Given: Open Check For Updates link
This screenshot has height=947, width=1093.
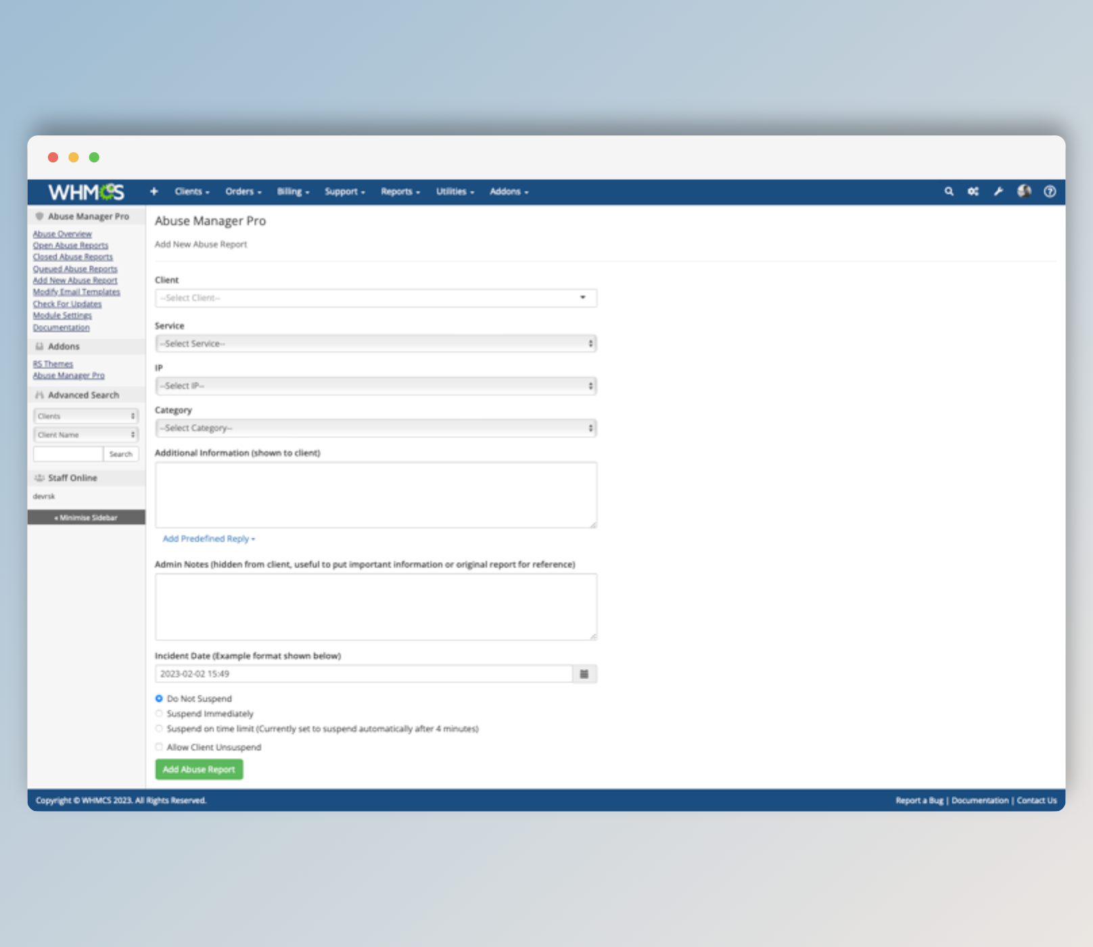Looking at the screenshot, I should click(67, 304).
